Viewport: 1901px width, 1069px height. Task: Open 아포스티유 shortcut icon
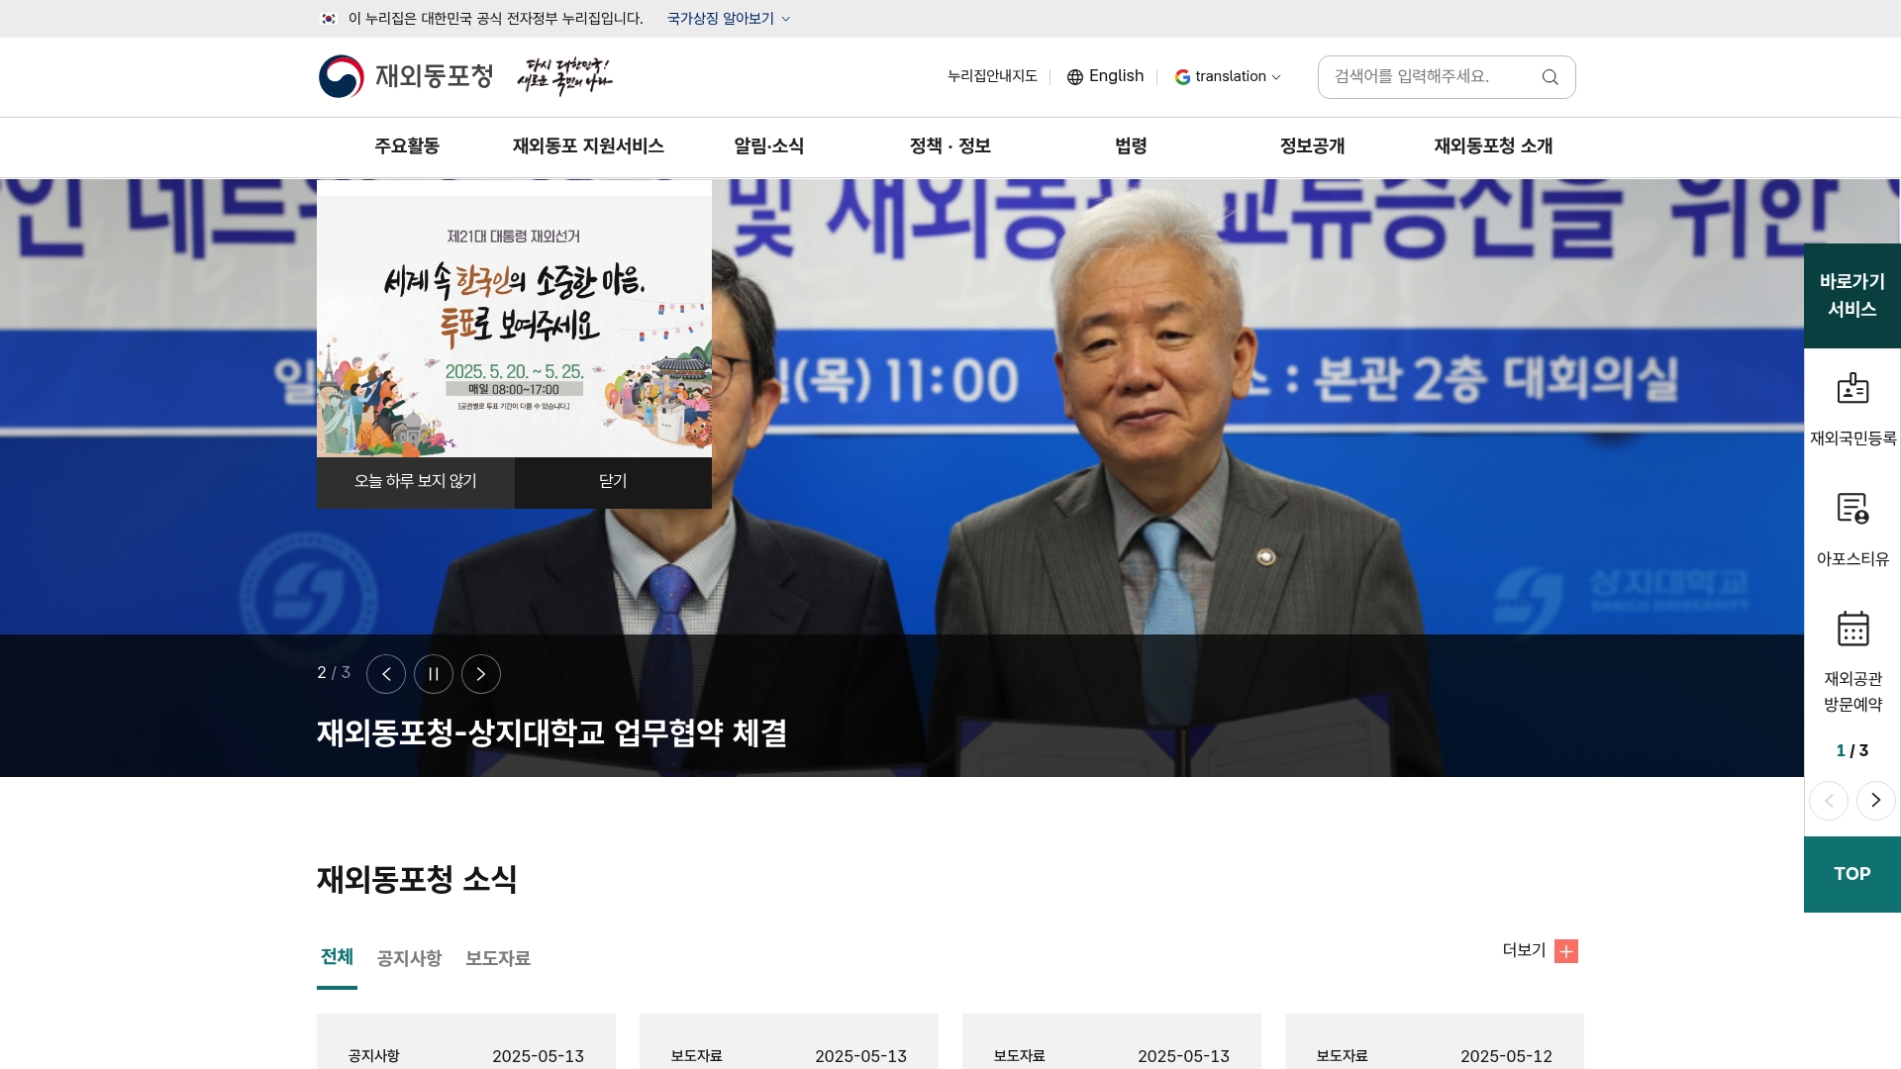coord(1852,509)
